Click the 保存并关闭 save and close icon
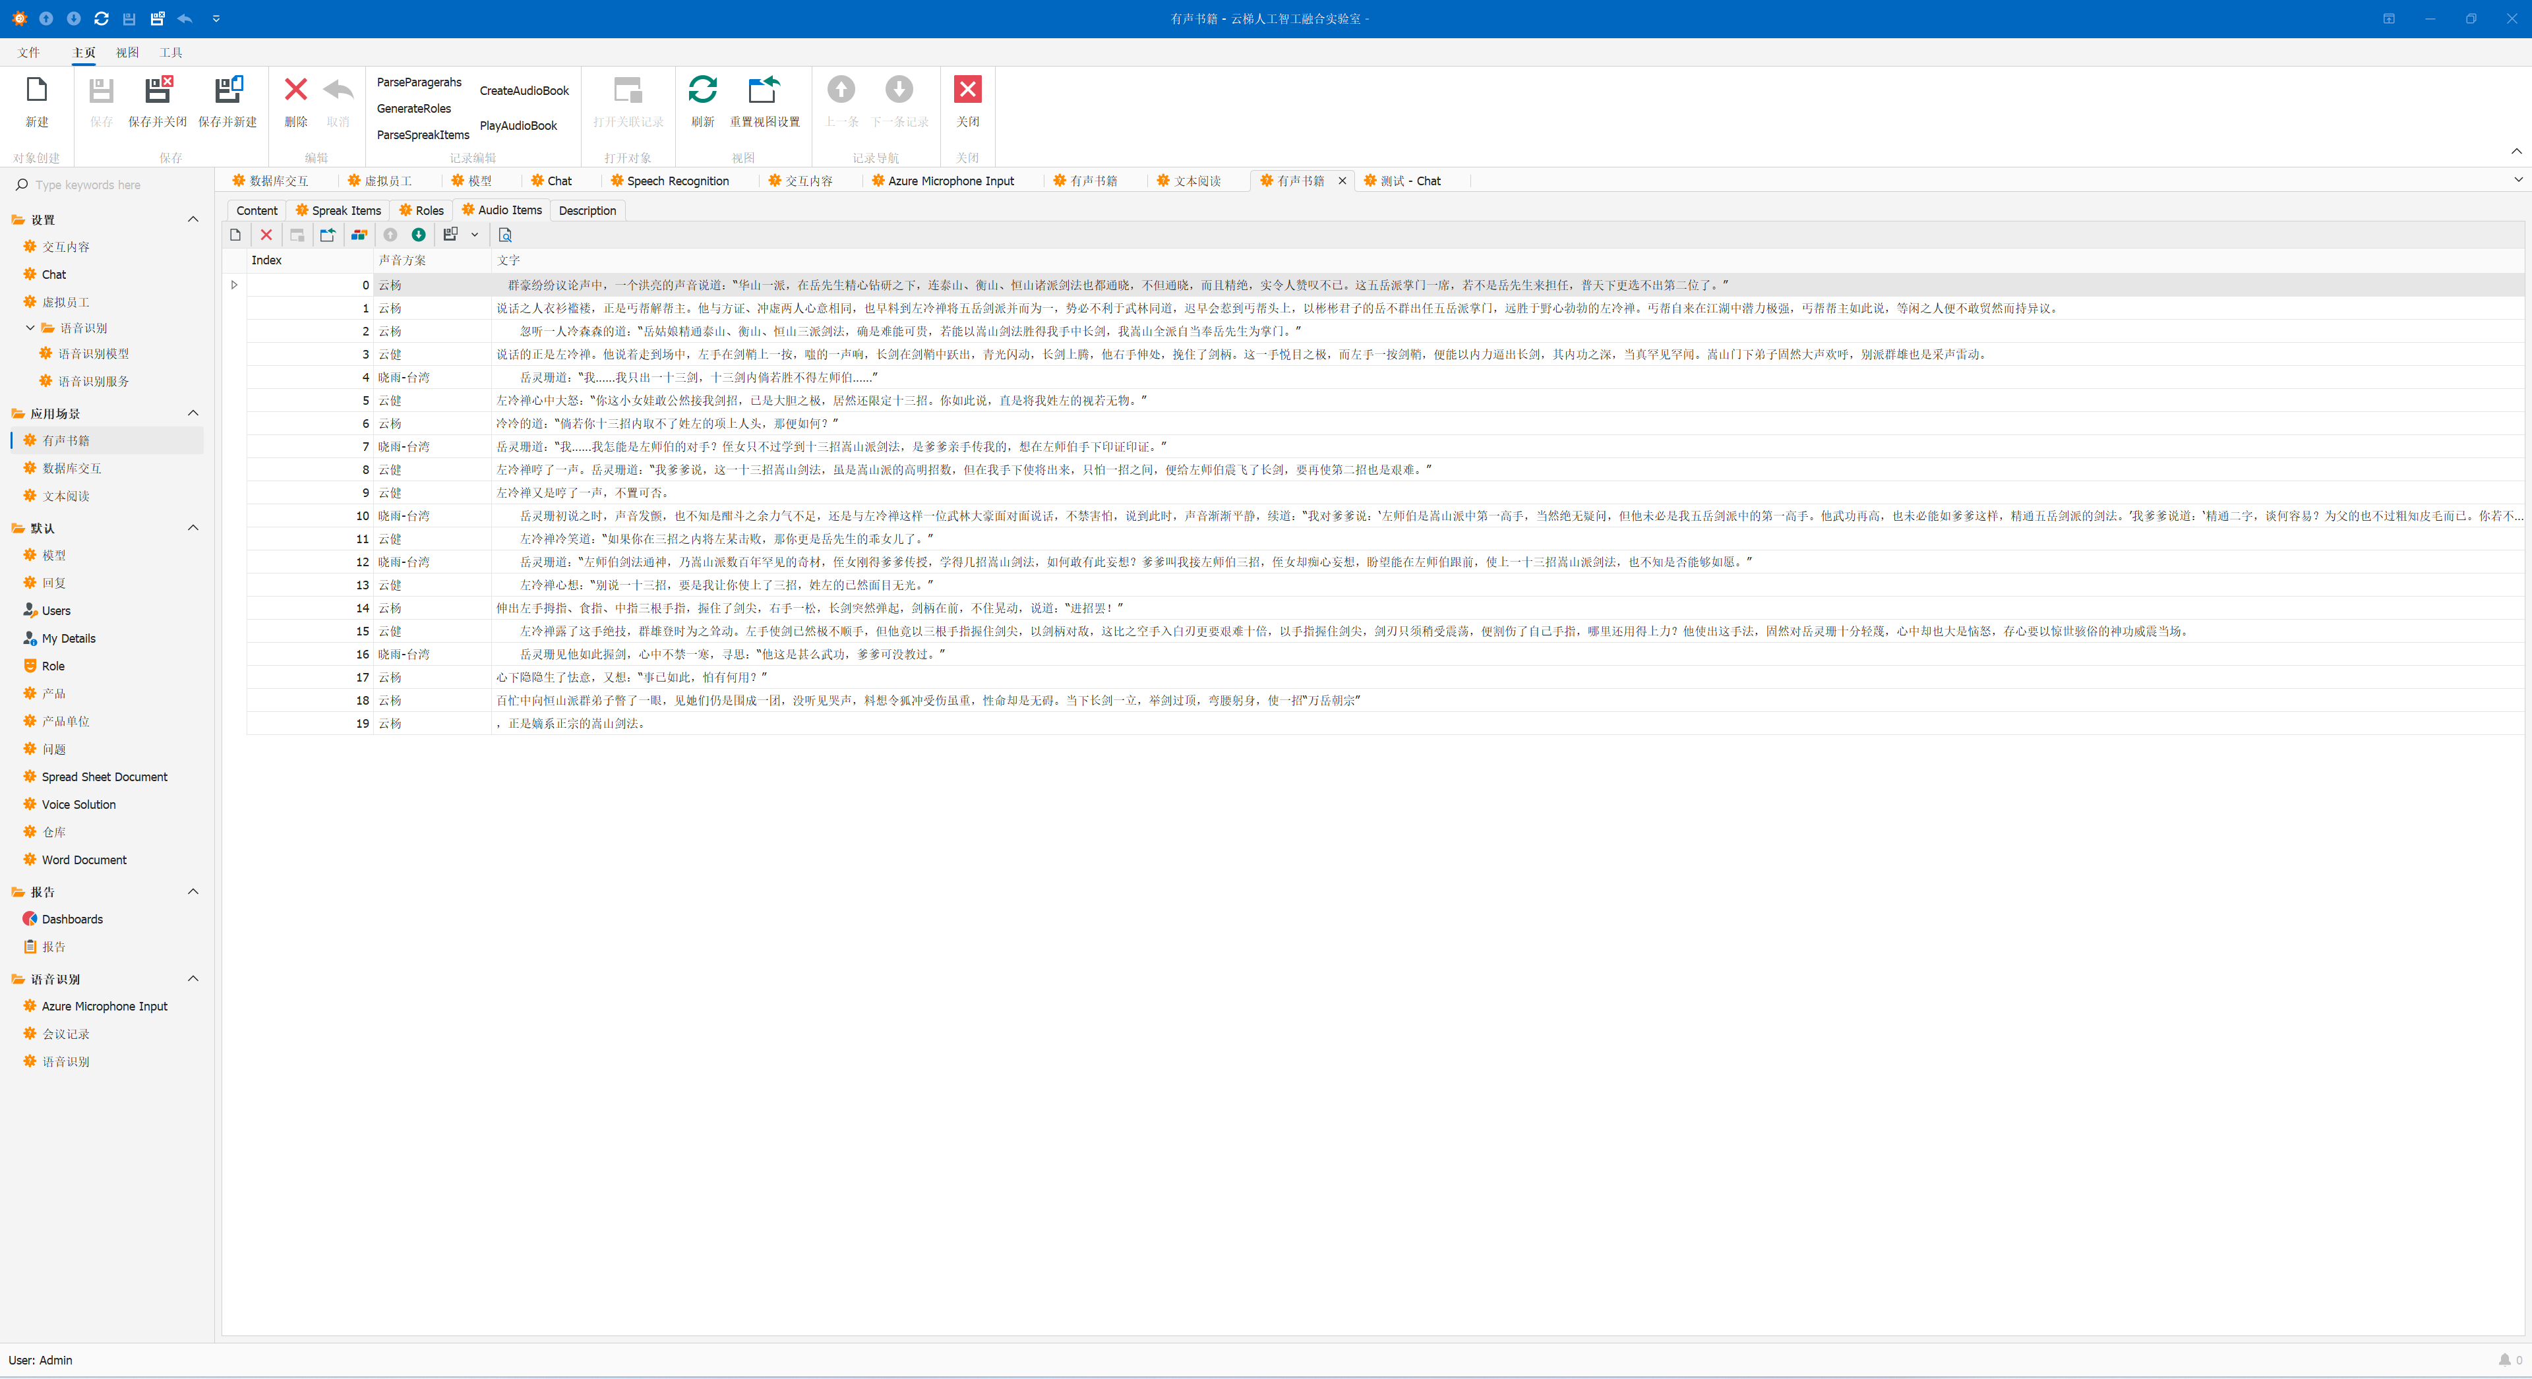 coord(158,90)
